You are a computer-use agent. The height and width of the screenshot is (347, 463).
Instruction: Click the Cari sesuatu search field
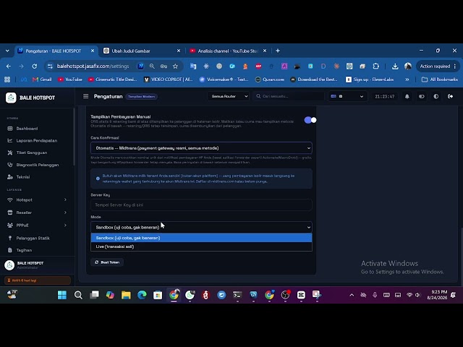coord(289,96)
